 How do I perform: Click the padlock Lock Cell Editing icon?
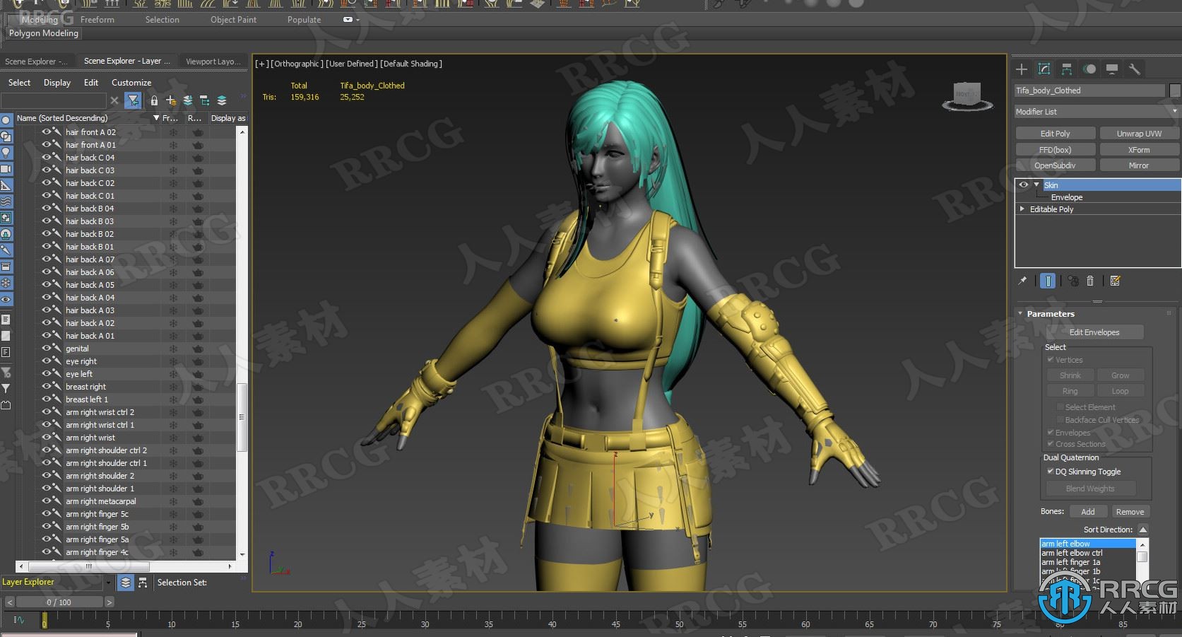pyautogui.click(x=154, y=100)
